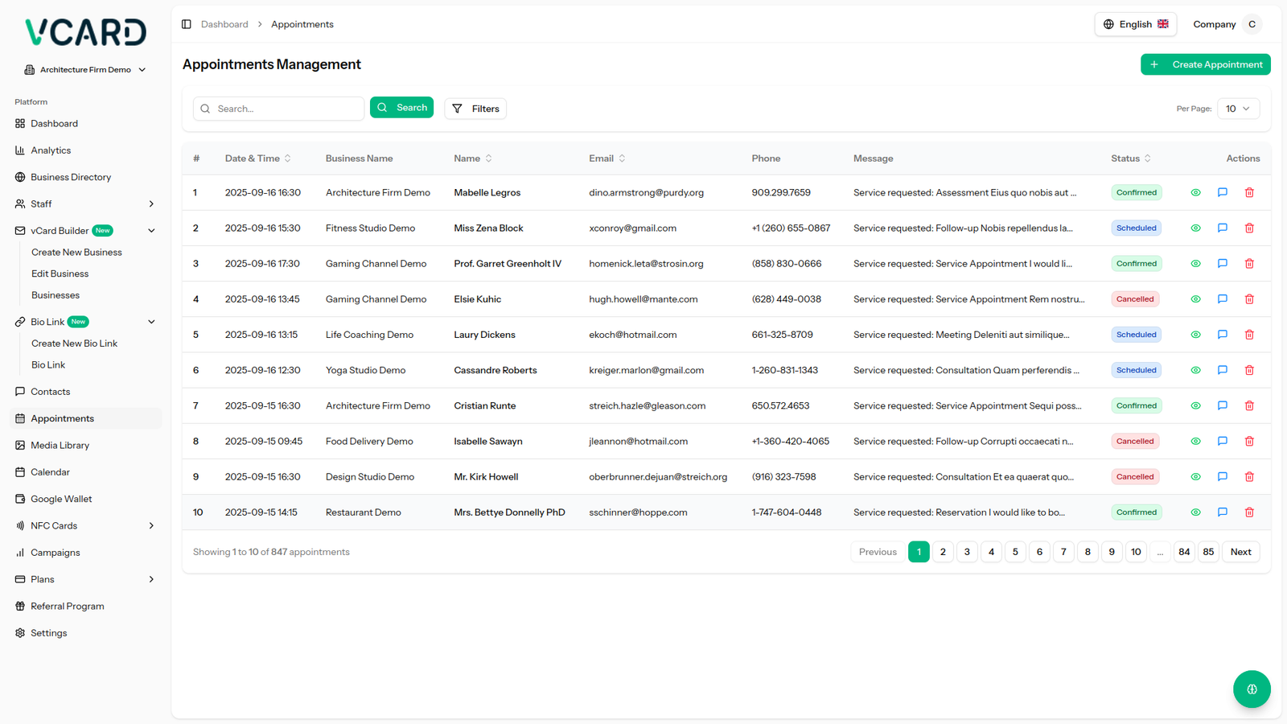1287x724 pixels.
Task: Open the floating accessibility button bottom right
Action: (x=1251, y=689)
